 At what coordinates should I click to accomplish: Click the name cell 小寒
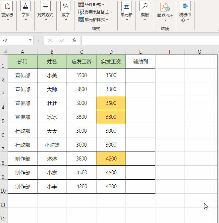point(52,172)
